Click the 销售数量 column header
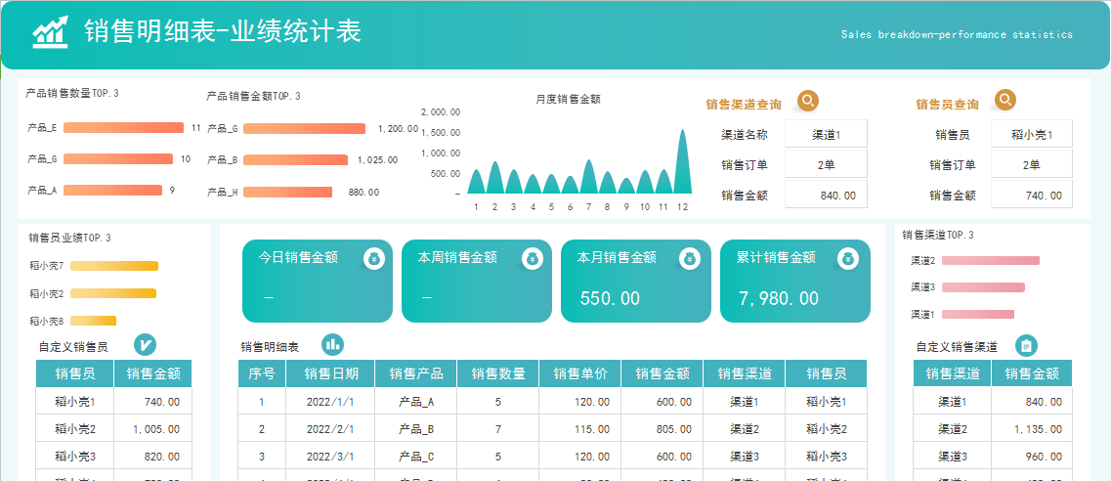 [498, 373]
